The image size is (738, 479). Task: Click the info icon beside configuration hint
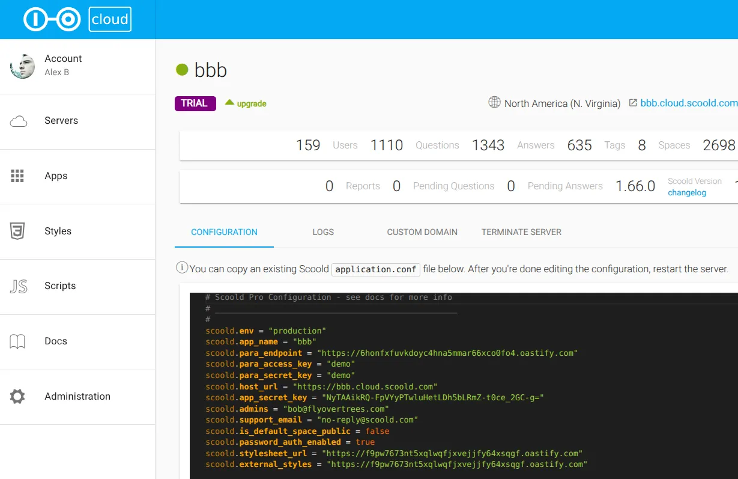pos(181,268)
